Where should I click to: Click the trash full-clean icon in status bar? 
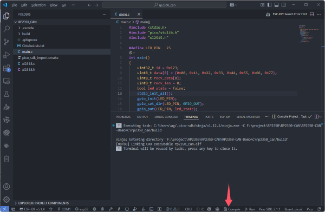pos(102,209)
